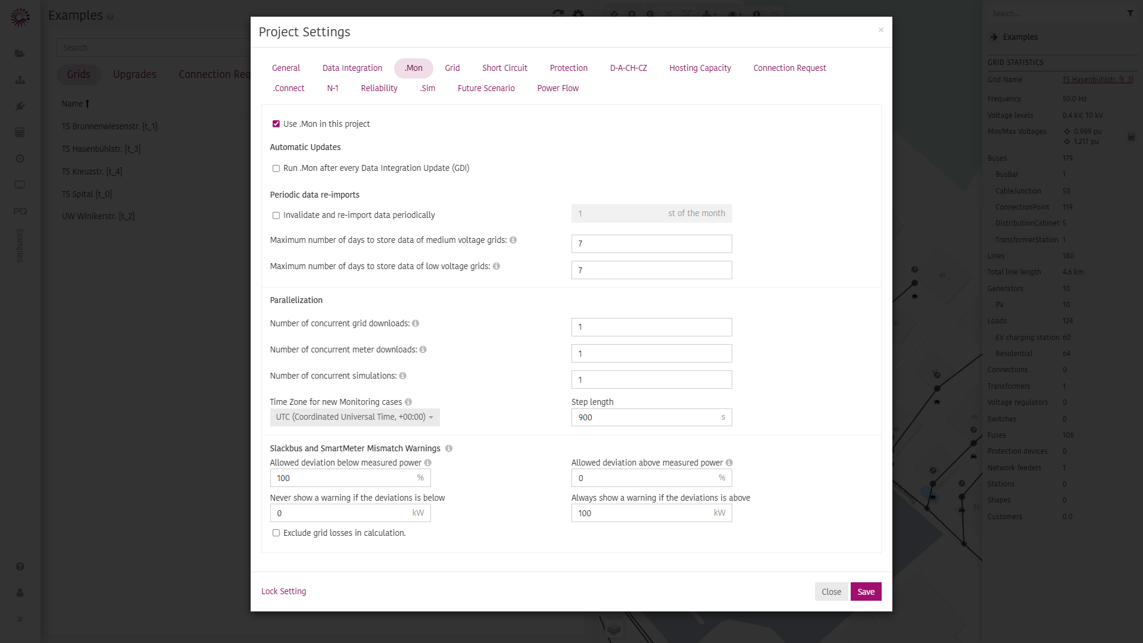
Task: Click the help question mark icon
Action: point(20,567)
